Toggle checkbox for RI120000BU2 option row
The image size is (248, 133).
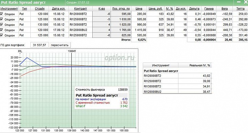pos(2,30)
